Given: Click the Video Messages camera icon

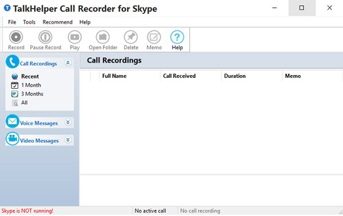Looking at the screenshot, I should click(13, 139).
